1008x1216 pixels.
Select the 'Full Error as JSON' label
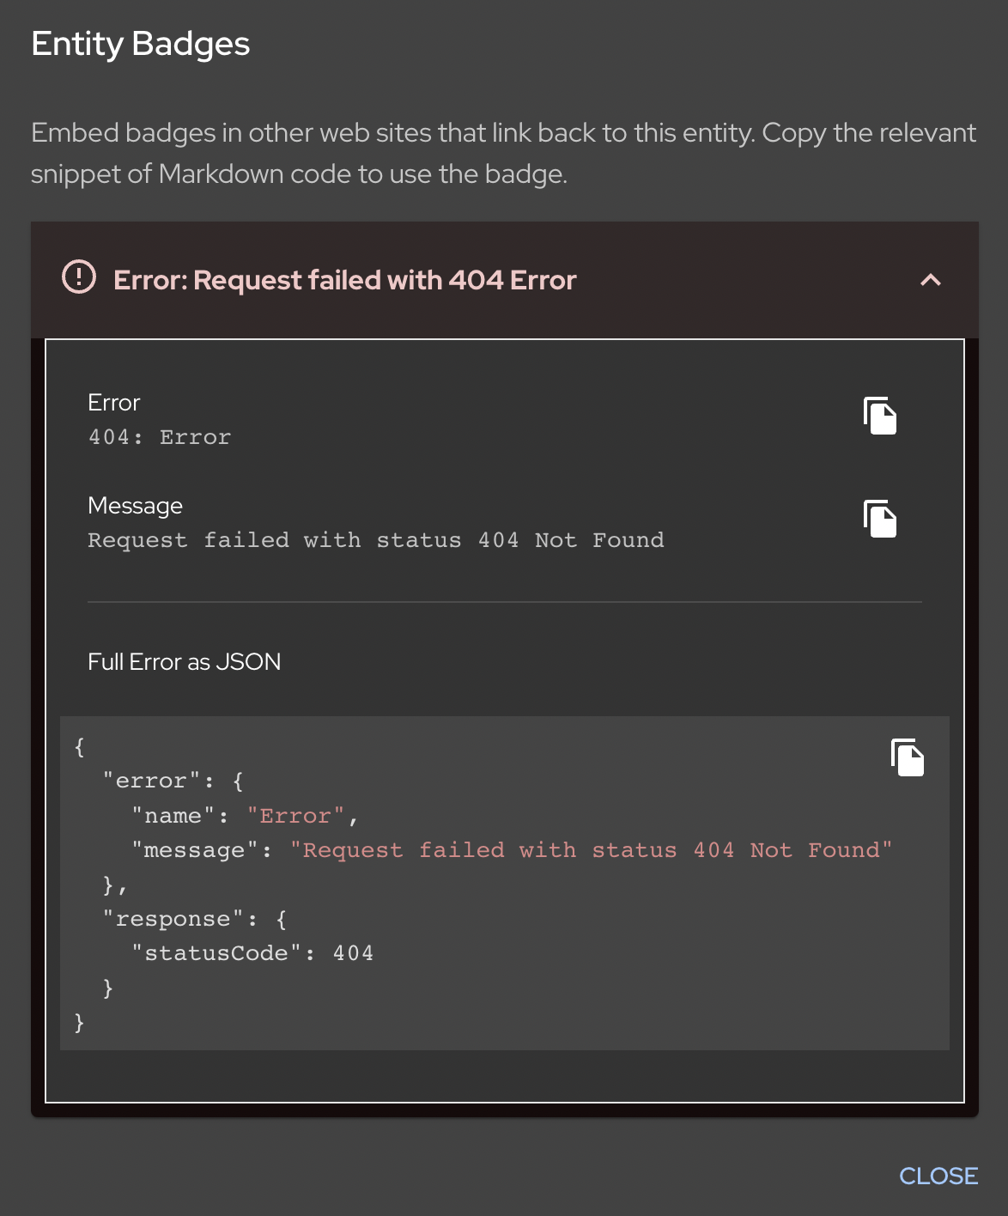pos(184,661)
